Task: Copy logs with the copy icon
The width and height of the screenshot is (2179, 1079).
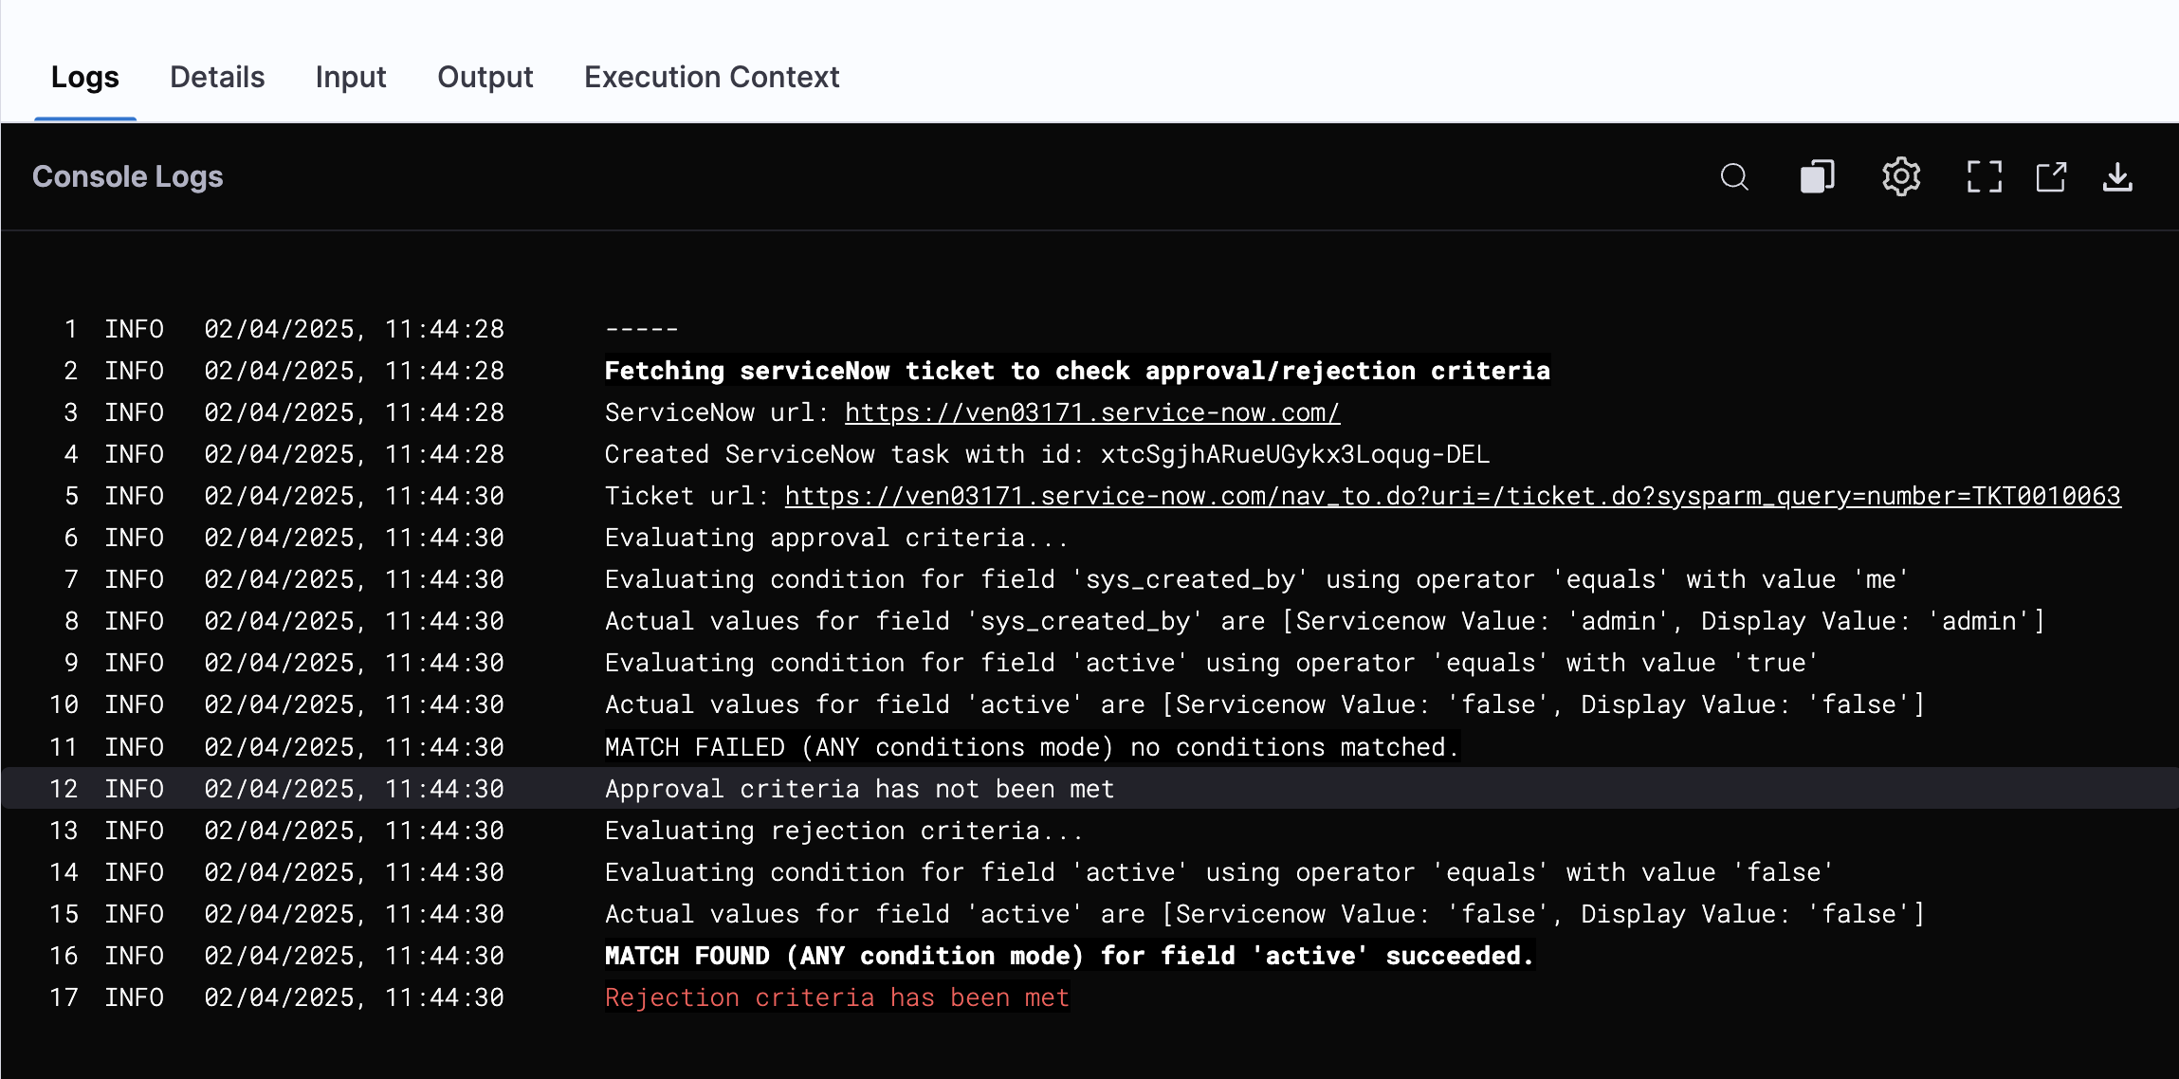Action: click(1817, 177)
